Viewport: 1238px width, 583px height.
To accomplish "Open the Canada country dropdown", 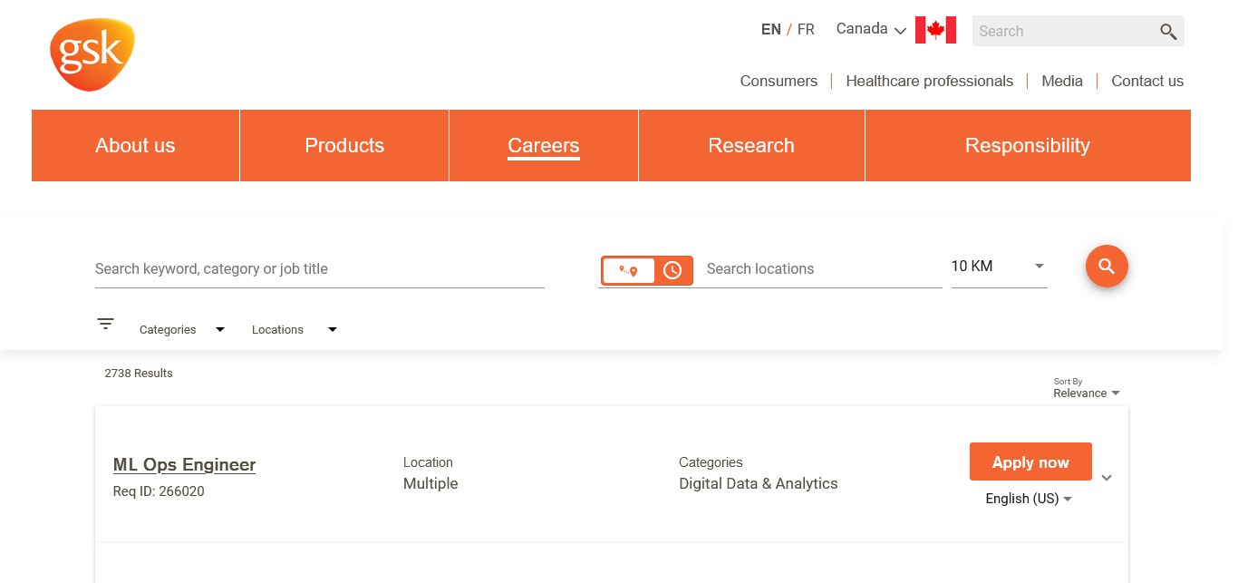I will (870, 29).
